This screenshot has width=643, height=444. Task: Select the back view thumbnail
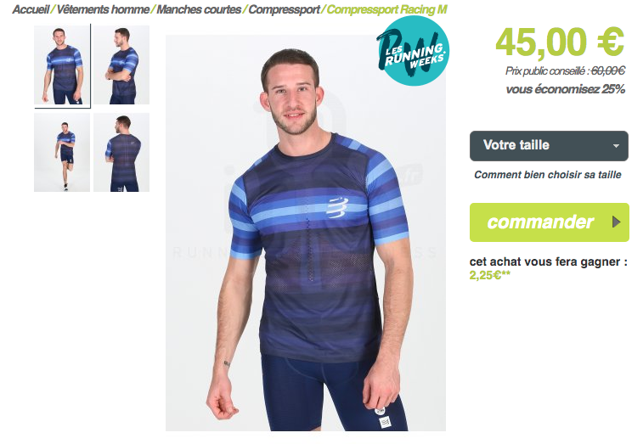(121, 153)
